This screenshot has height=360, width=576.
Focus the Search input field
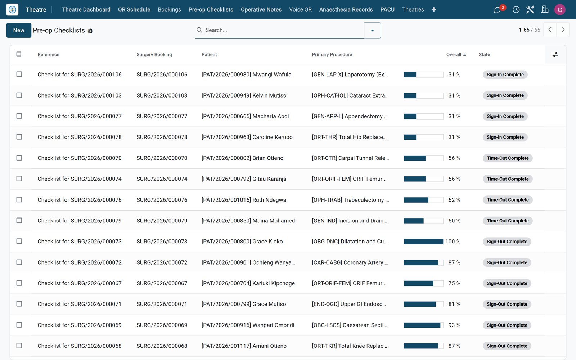pyautogui.click(x=283, y=30)
